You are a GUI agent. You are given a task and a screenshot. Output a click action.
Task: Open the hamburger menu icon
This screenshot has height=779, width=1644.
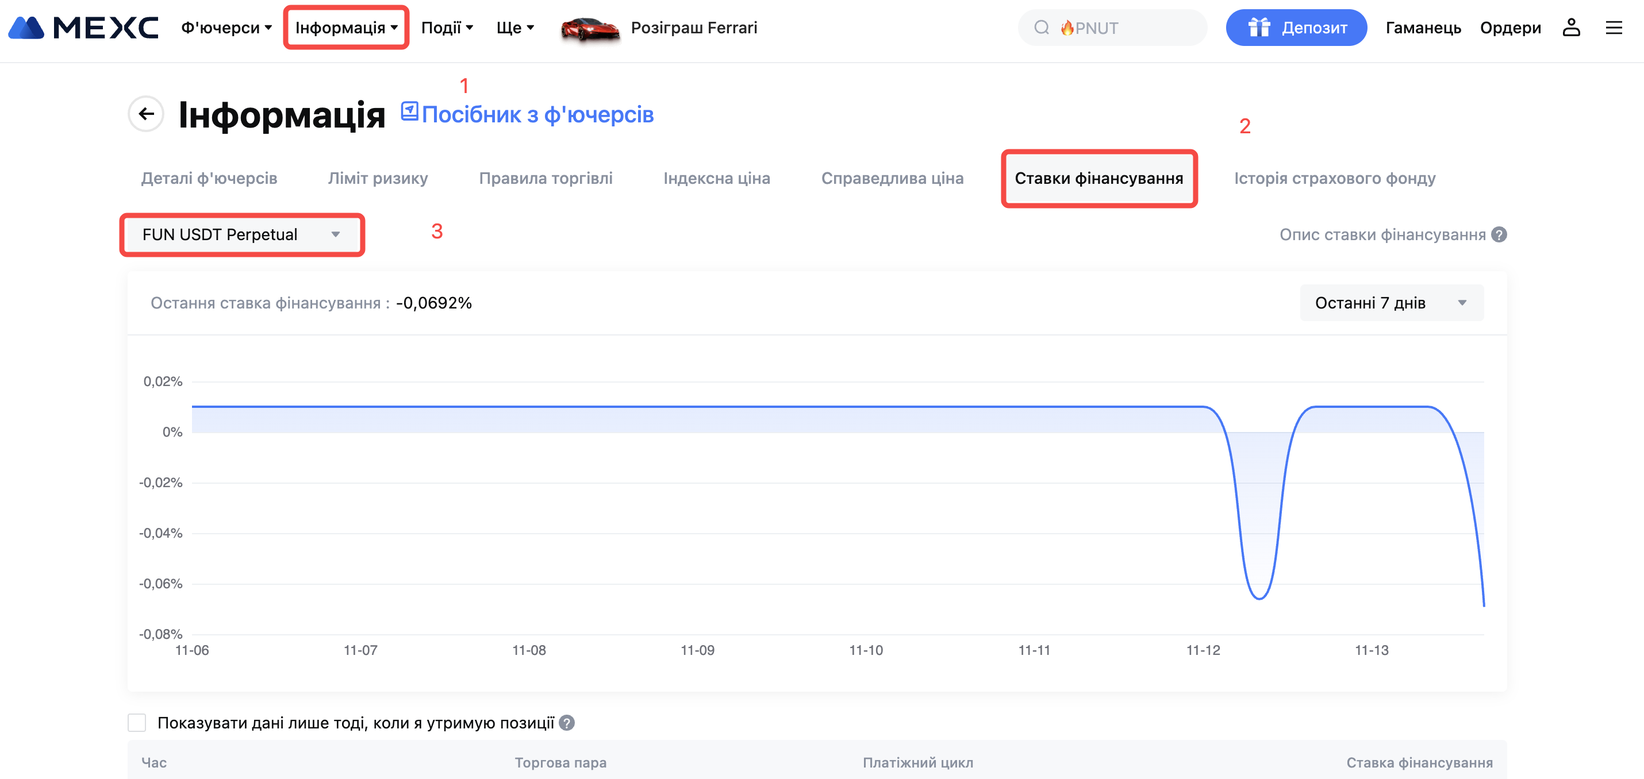[1614, 28]
